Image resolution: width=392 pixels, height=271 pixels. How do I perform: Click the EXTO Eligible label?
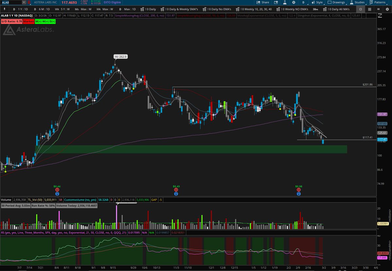tap(112, 2)
